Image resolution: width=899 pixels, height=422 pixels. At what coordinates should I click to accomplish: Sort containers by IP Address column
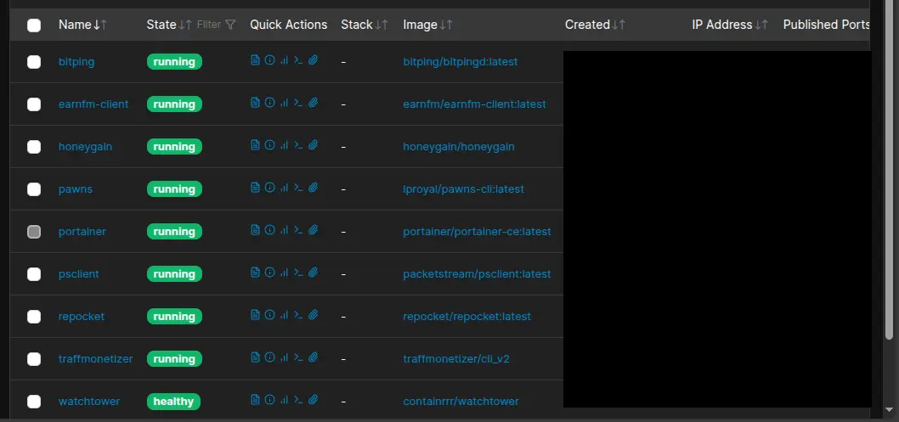click(730, 25)
